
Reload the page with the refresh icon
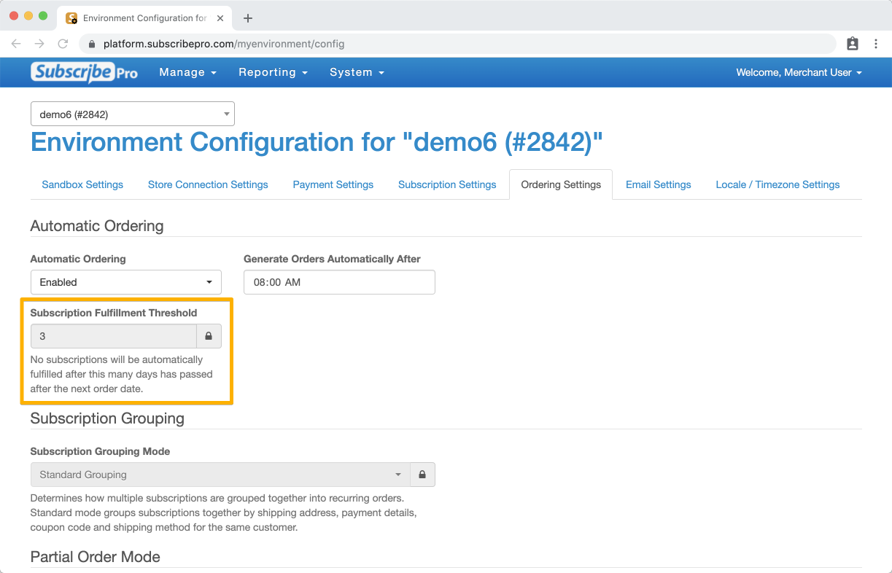[63, 44]
